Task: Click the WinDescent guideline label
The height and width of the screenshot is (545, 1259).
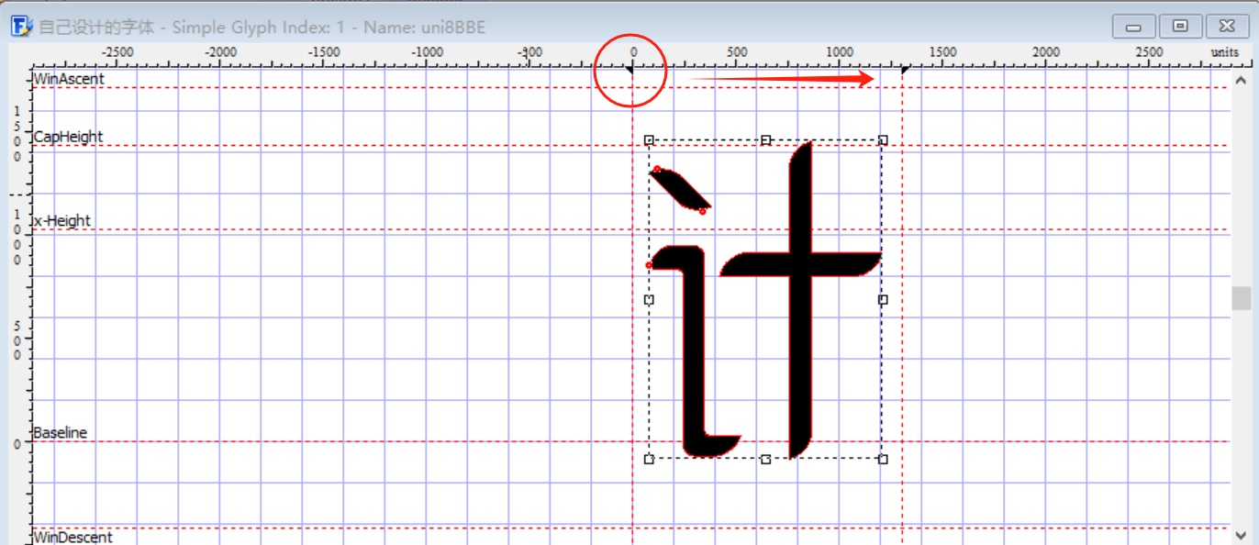Action: click(73, 537)
